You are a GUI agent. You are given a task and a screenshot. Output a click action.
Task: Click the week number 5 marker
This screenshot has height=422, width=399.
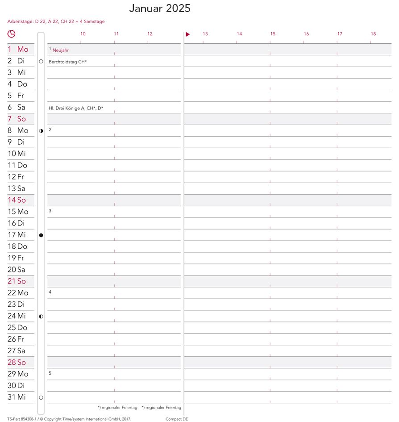[50, 373]
